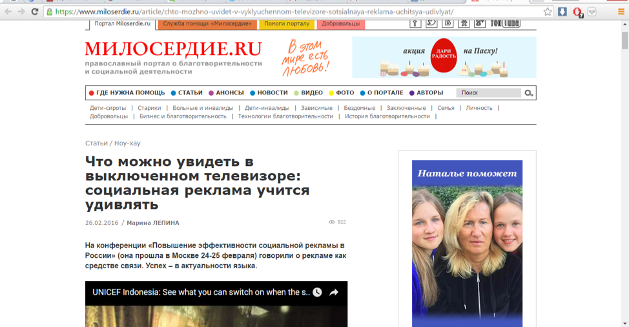Screen dimensions: 629x327
Task: Click the video share arrow icon
Action: coord(334,293)
